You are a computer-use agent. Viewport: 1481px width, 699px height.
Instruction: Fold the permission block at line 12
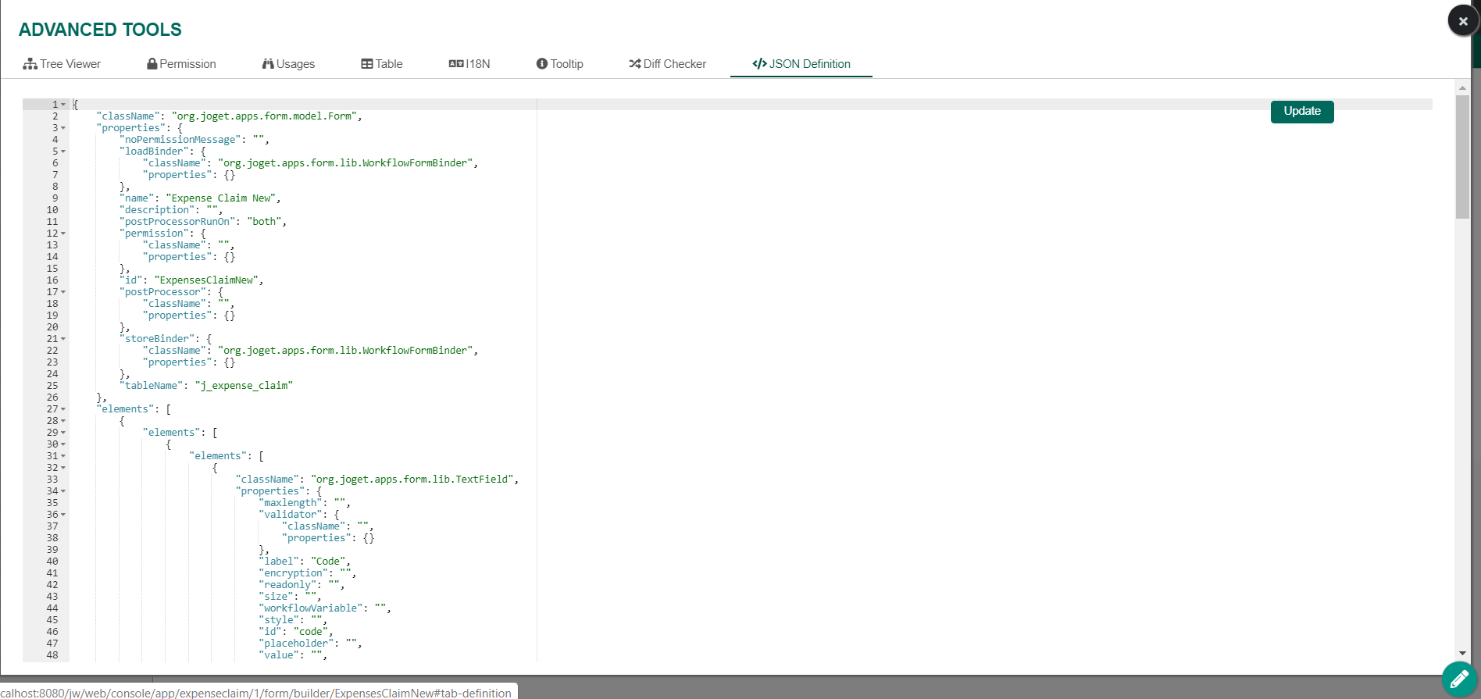tap(63, 234)
